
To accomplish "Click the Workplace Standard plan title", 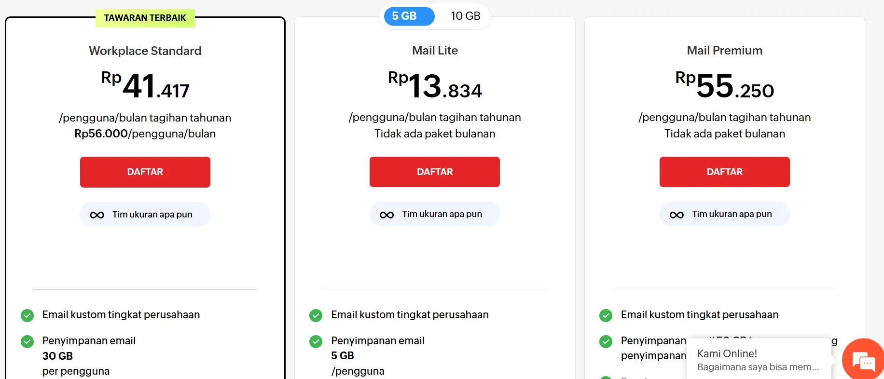I will point(145,51).
